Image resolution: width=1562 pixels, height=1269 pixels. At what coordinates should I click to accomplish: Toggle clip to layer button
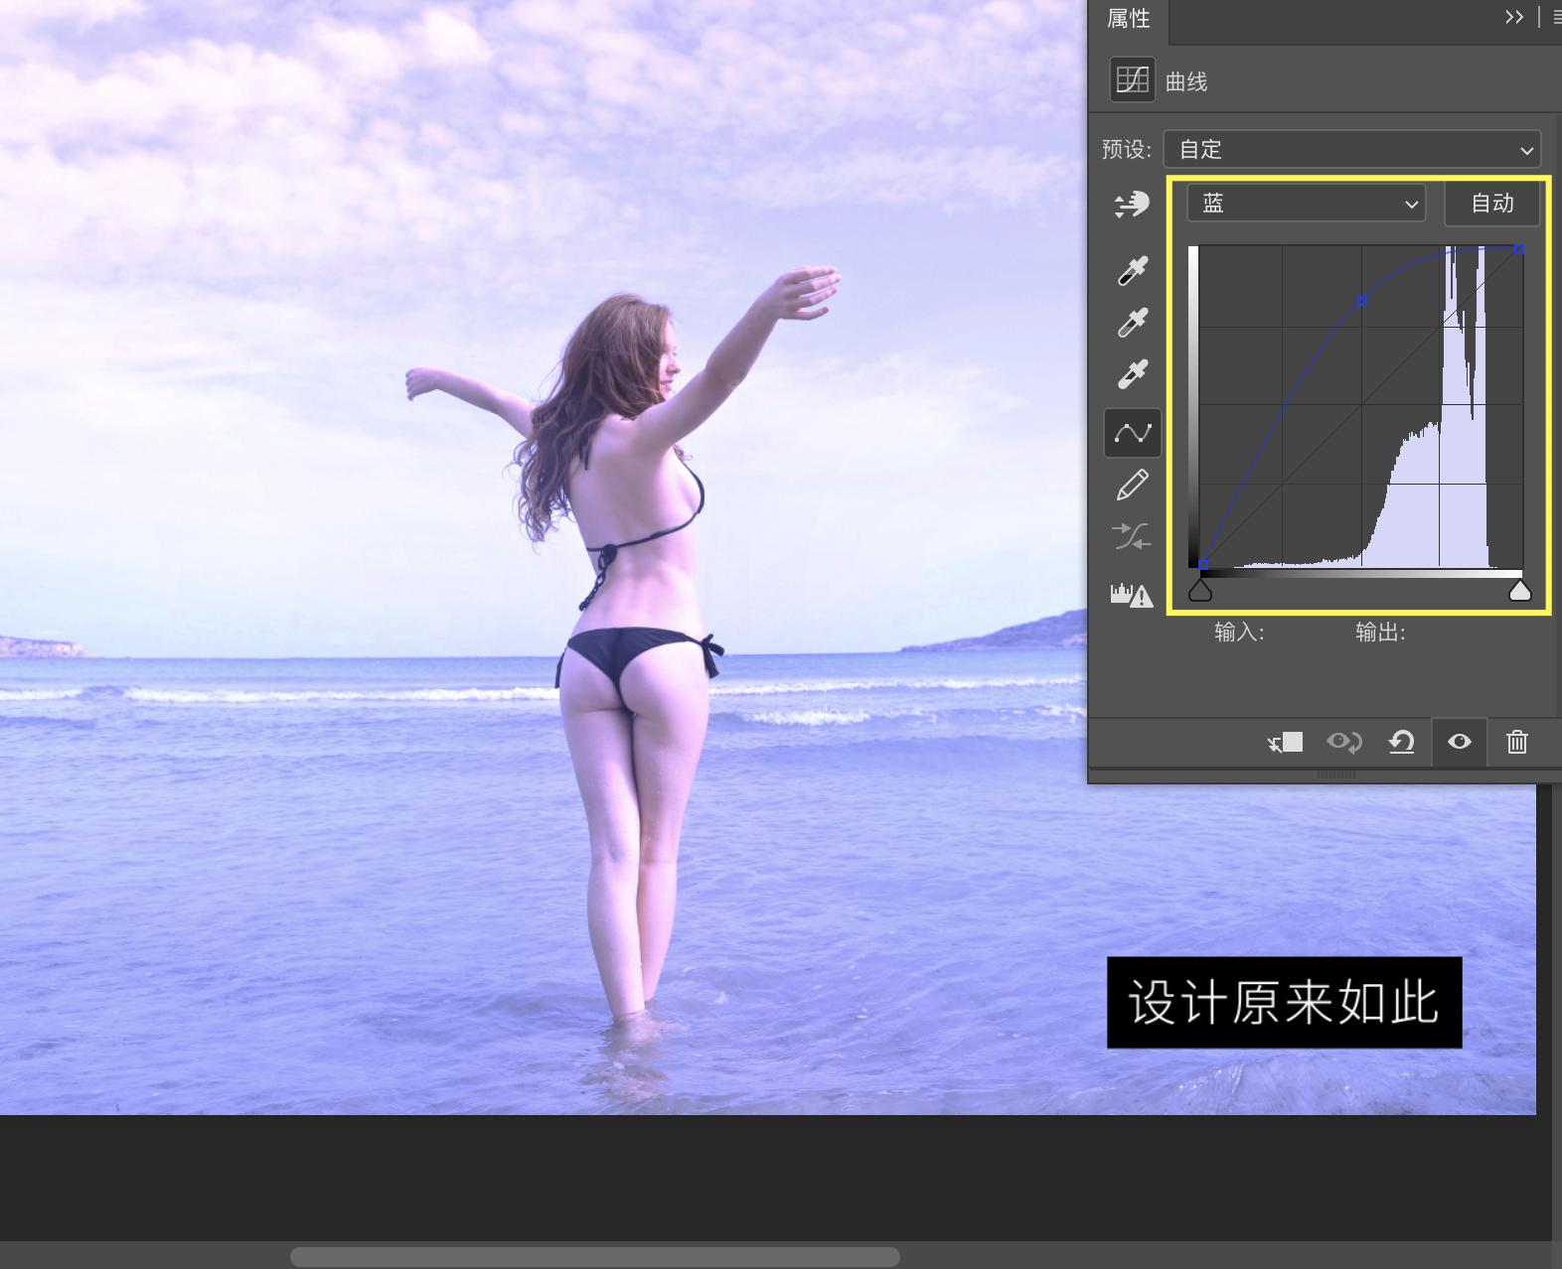[x=1286, y=742]
